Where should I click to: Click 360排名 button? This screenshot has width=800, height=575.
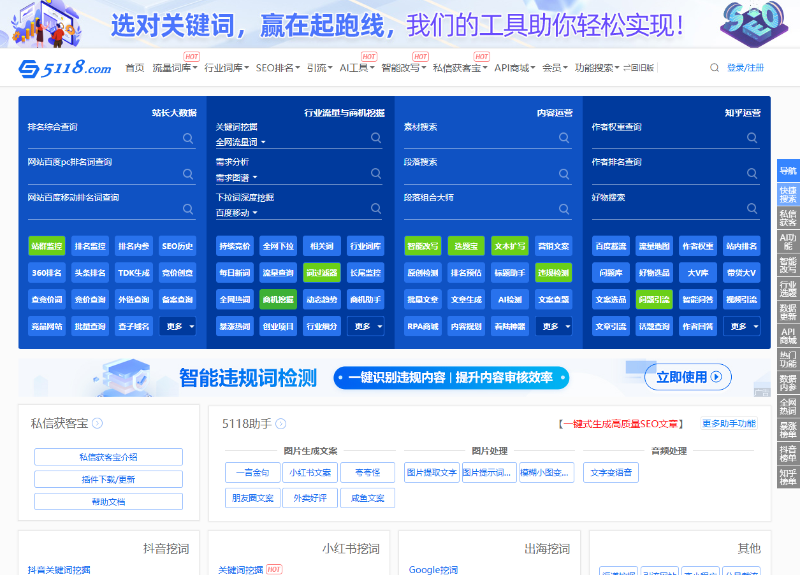pyautogui.click(x=47, y=273)
